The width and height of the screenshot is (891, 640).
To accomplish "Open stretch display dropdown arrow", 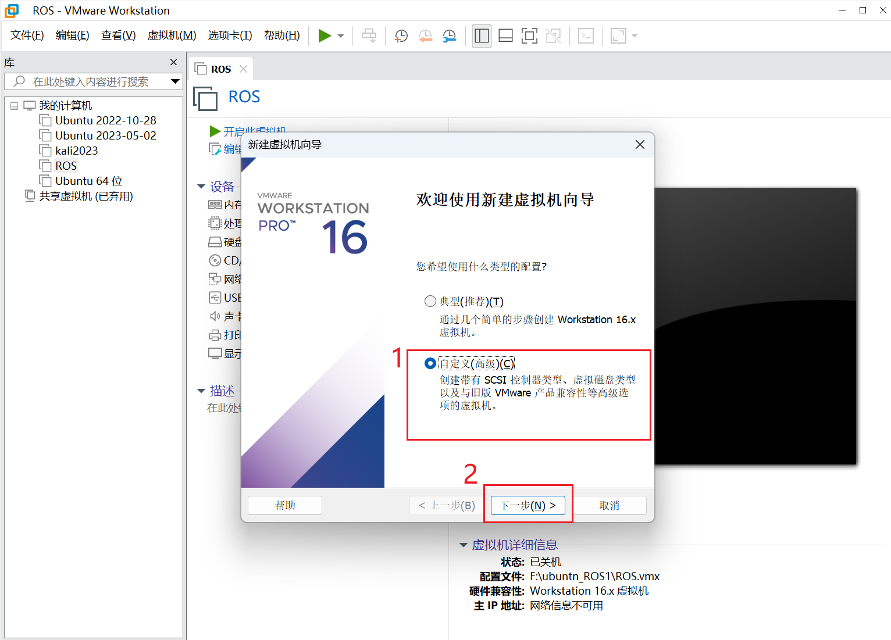I will pyautogui.click(x=635, y=36).
